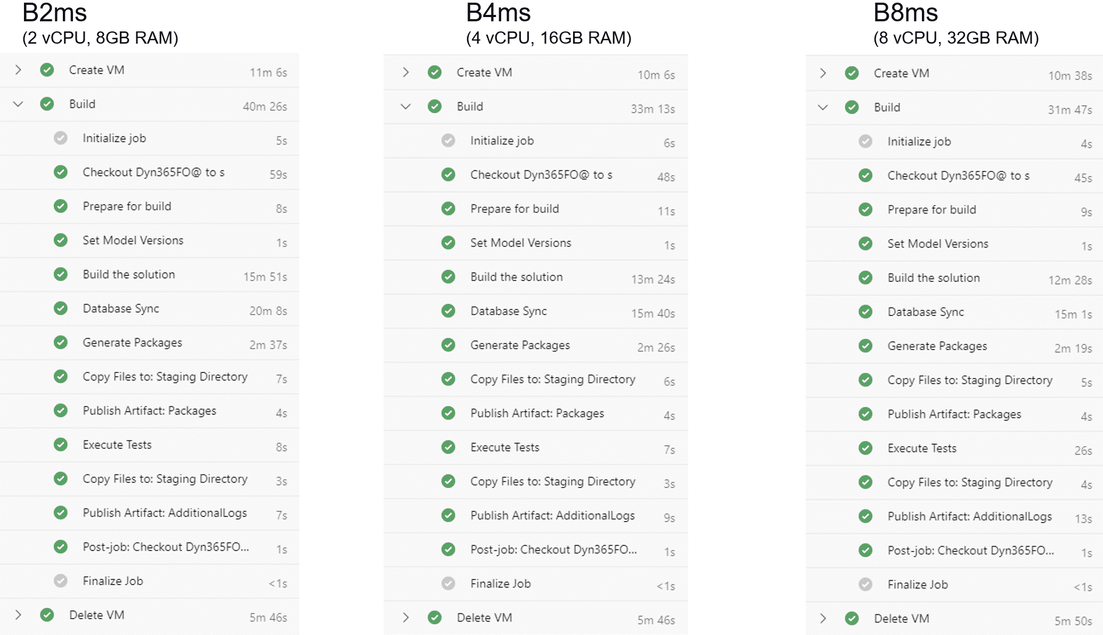Expand the B4ms Delete VM stage chevron
Viewport: 1103px width, 635px height.
406,617
